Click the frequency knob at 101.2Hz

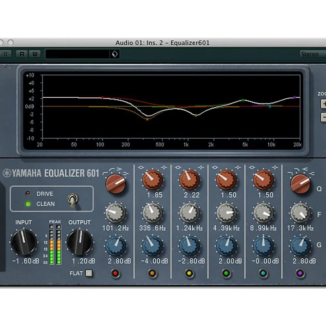pyautogui.click(x=116, y=213)
